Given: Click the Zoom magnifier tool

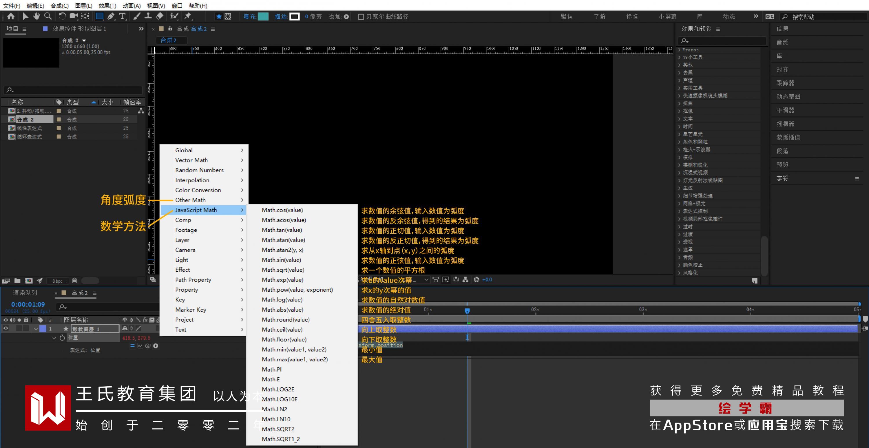Looking at the screenshot, I should (x=48, y=16).
